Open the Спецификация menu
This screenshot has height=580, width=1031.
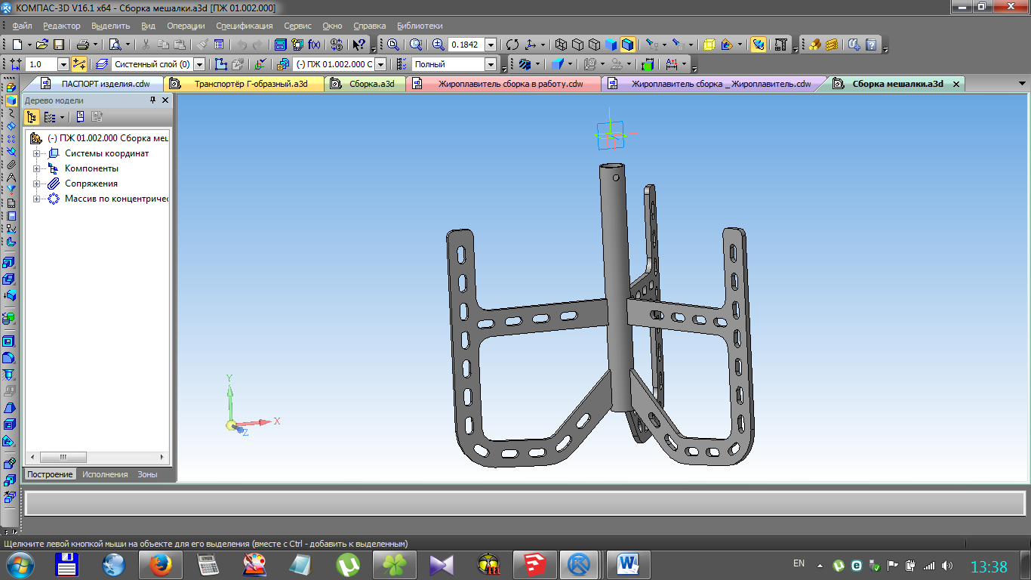click(x=244, y=26)
